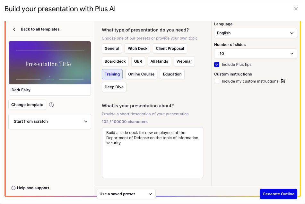
Task: Click the Change template button
Action: [x=27, y=105]
